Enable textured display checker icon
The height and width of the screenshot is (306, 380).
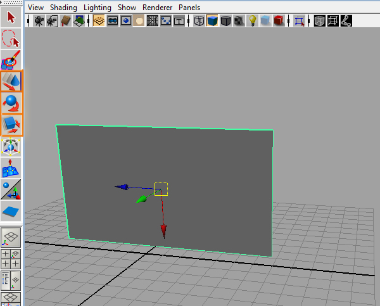coord(239,21)
